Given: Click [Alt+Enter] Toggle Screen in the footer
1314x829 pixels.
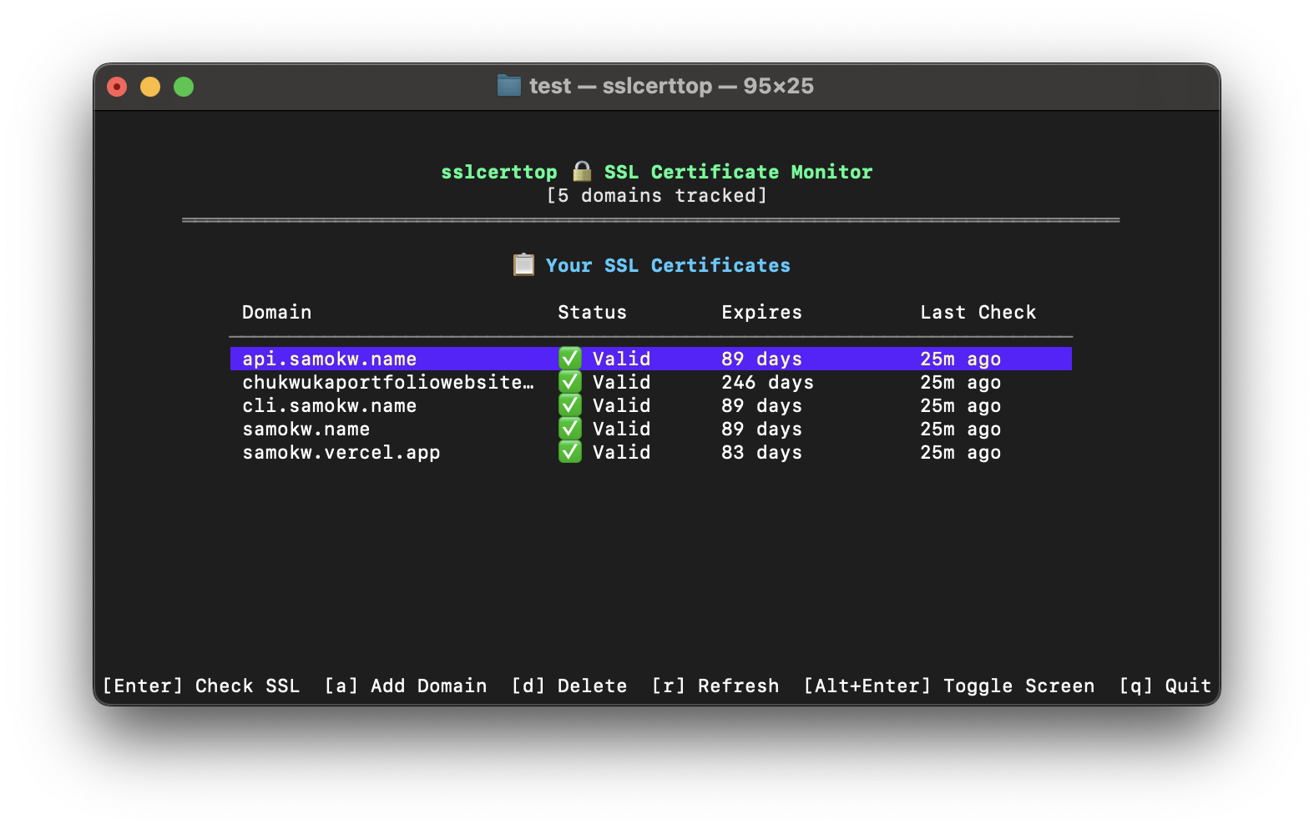Looking at the screenshot, I should (948, 686).
